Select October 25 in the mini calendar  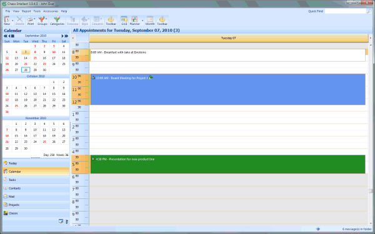[16, 106]
